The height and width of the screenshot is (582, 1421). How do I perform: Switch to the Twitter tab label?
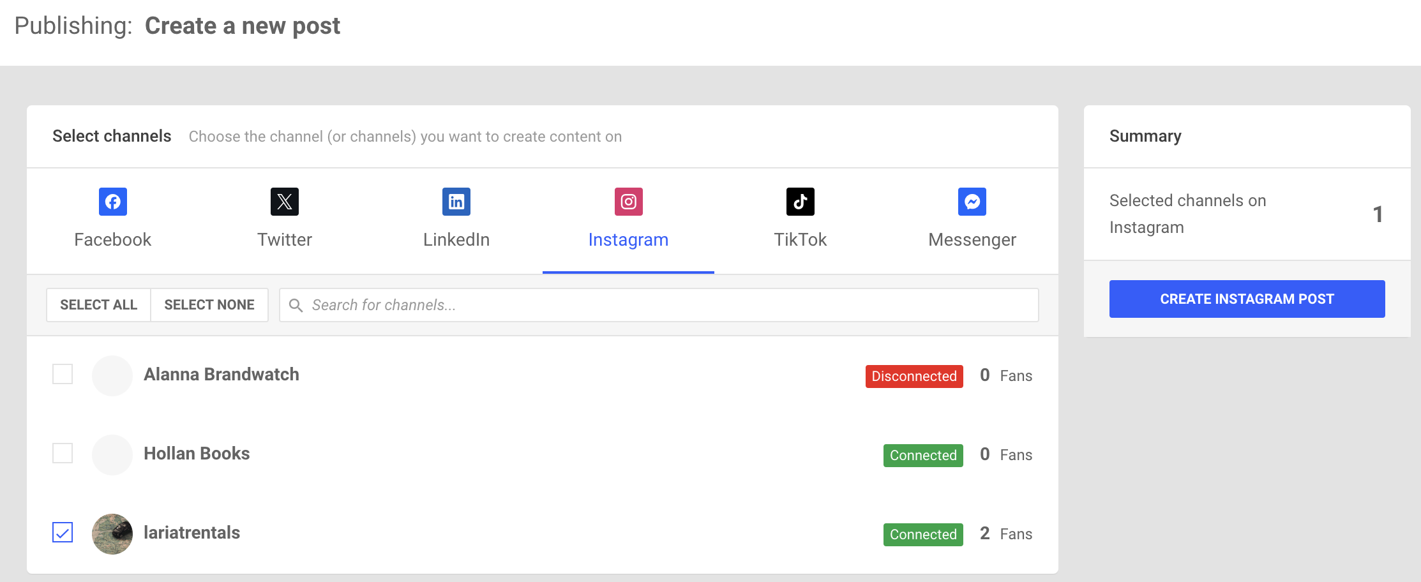tap(285, 240)
